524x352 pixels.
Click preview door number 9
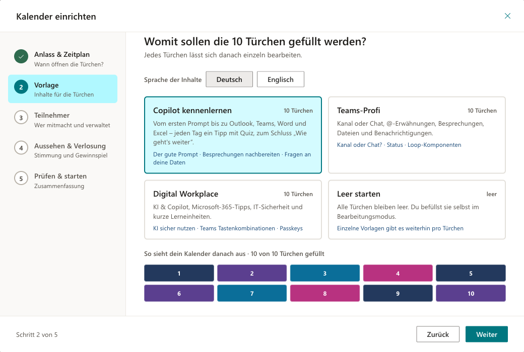click(398, 293)
